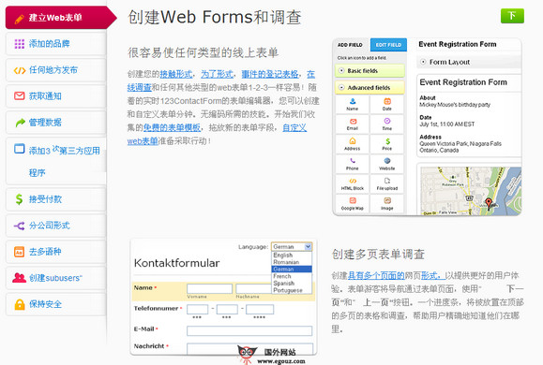Screen dimensions: 543x365
Task: Click the pencil icon on 建立Web表单
Action: pos(20,19)
